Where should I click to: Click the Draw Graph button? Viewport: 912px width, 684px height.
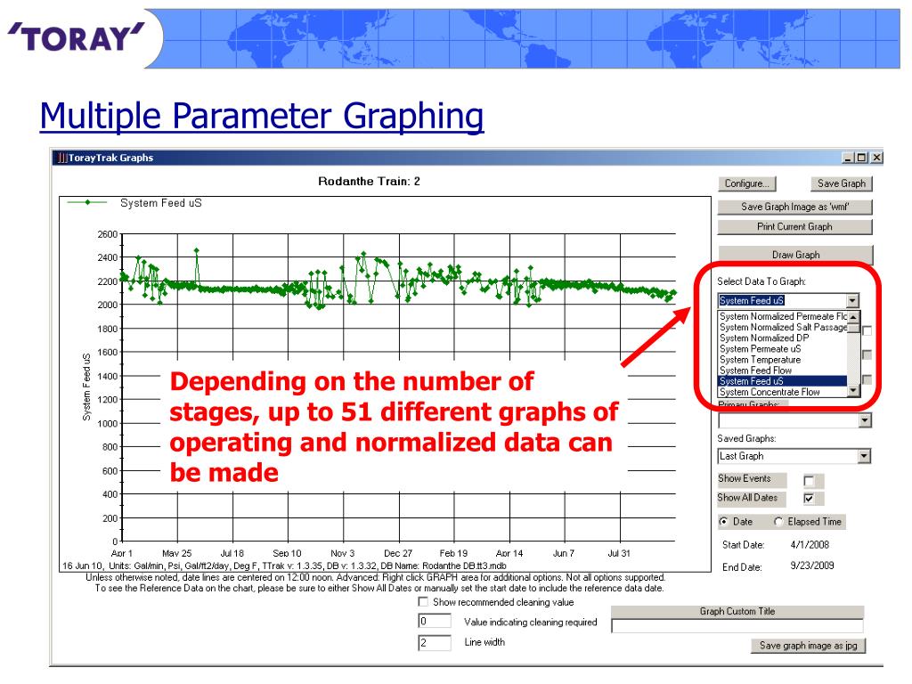tap(795, 255)
